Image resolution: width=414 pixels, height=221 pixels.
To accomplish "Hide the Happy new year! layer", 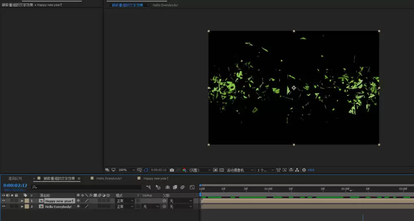I will click(x=3, y=201).
